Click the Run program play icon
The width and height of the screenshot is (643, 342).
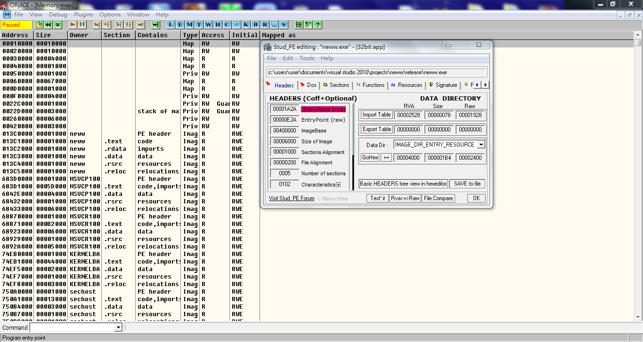73,24
